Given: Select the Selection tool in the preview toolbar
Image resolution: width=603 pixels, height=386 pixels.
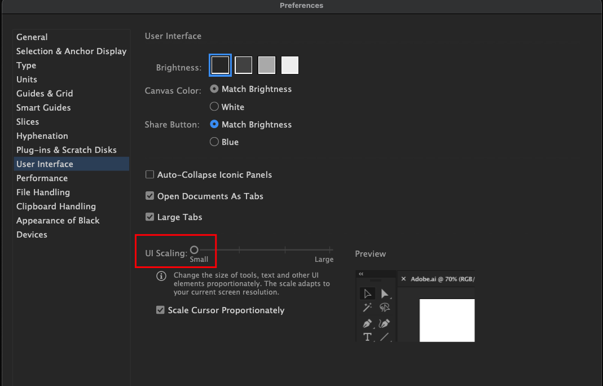Looking at the screenshot, I should pos(368,293).
